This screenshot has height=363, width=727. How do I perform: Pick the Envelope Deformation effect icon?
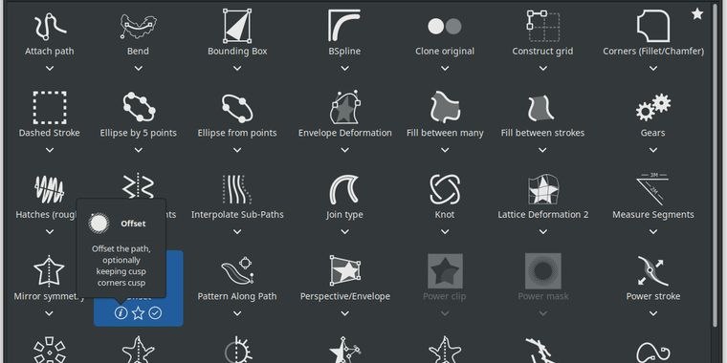pos(344,107)
